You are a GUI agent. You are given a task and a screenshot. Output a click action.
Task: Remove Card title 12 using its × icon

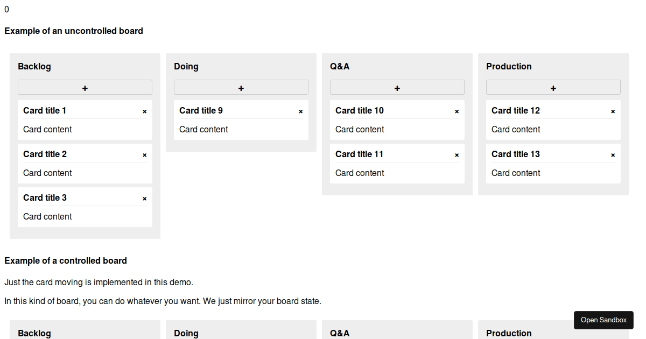[613, 111]
